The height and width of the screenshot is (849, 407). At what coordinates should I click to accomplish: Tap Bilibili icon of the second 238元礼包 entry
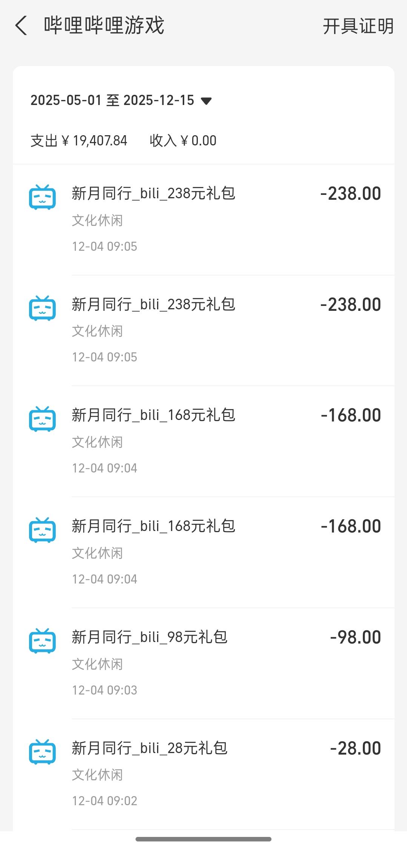(42, 308)
